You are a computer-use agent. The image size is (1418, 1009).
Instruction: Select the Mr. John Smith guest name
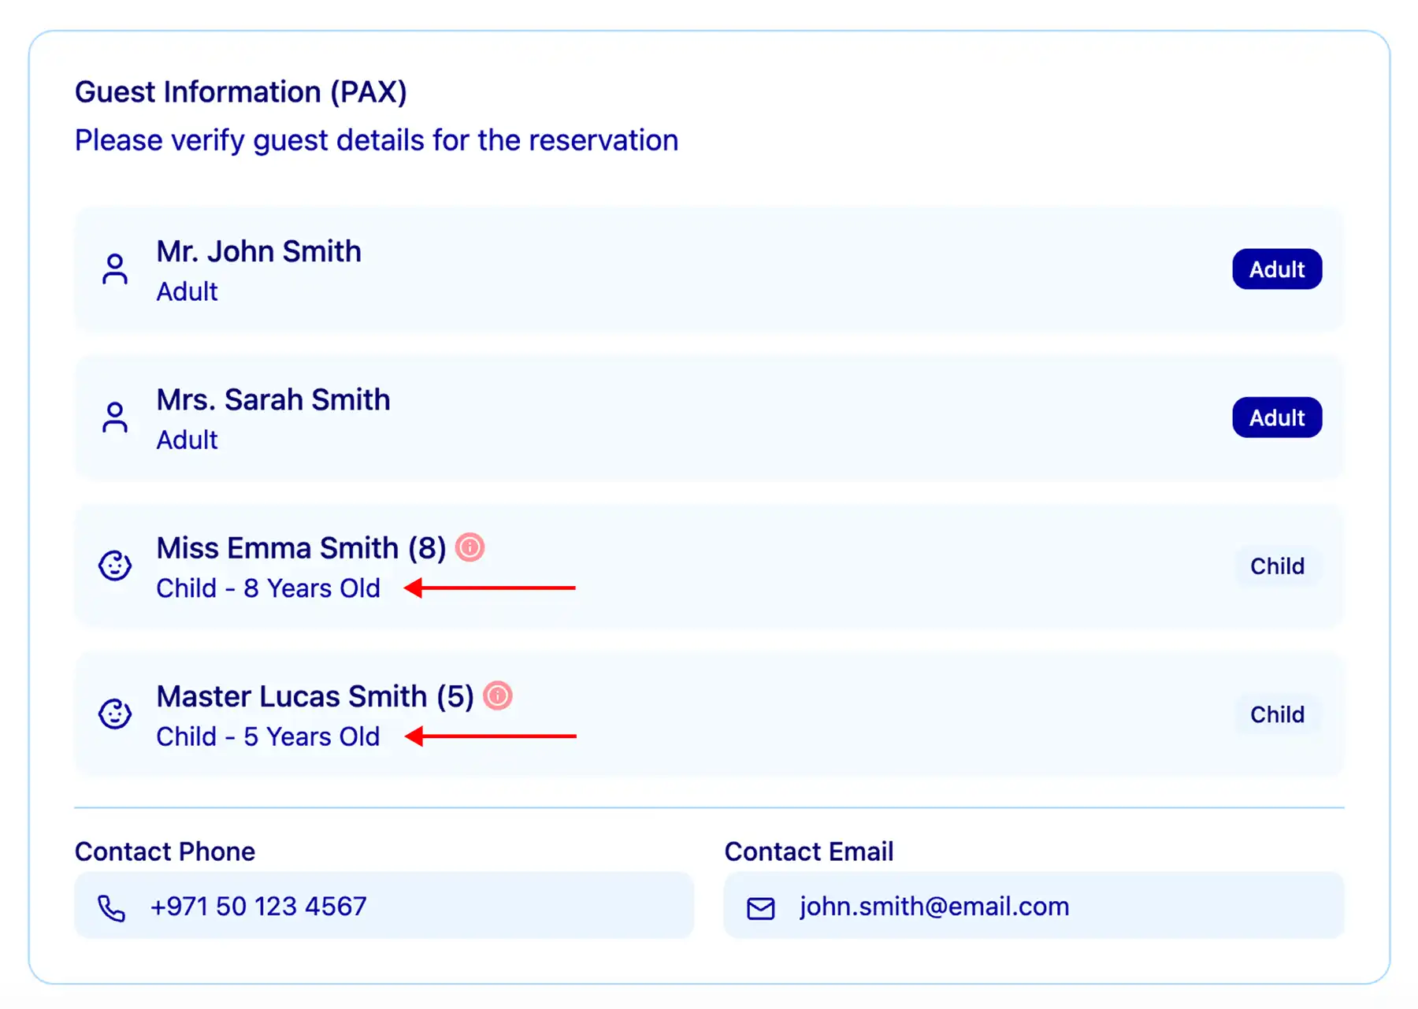tap(259, 252)
